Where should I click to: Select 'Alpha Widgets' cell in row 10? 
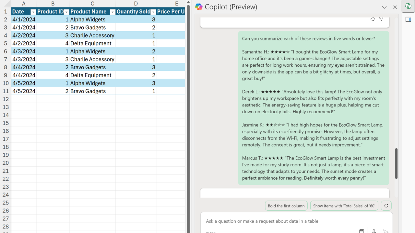(92, 83)
